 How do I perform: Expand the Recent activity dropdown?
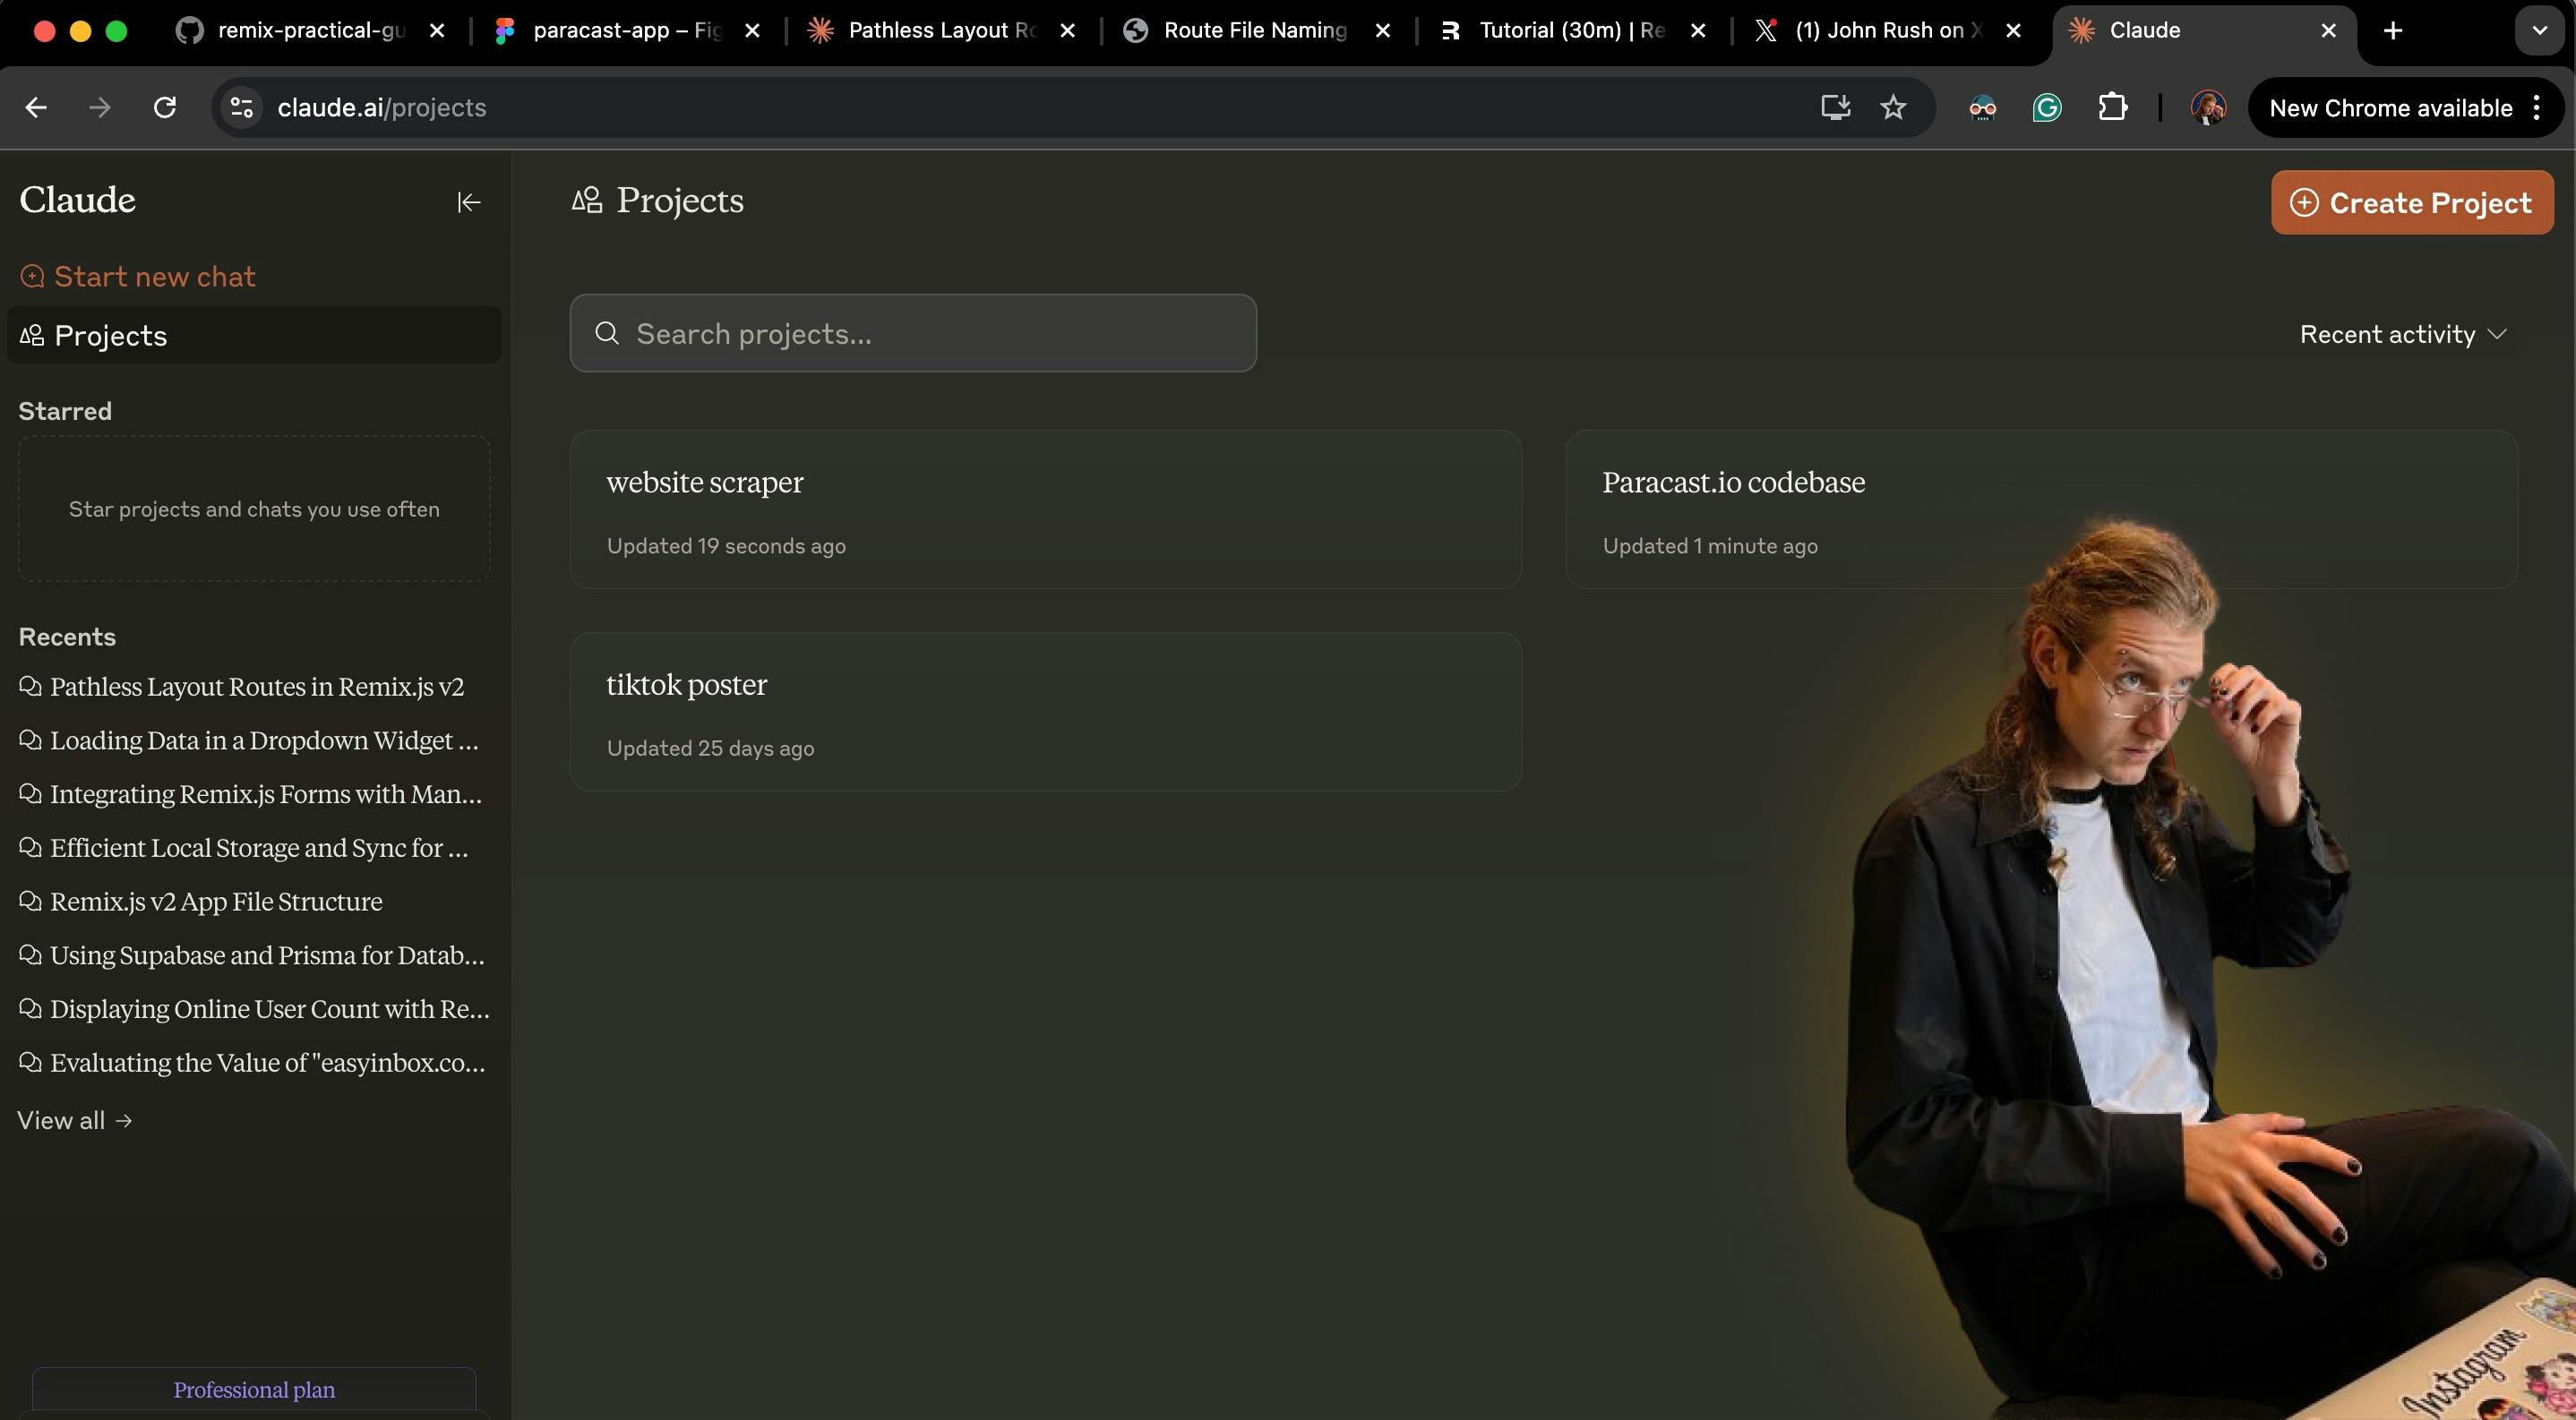coord(2403,332)
